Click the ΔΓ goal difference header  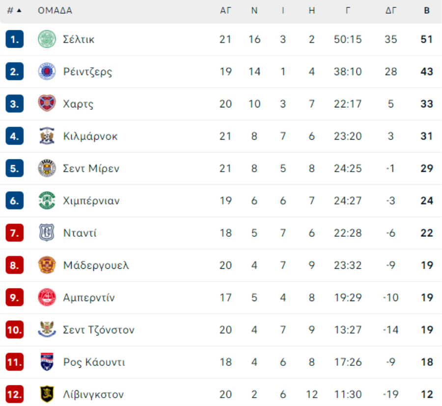pyautogui.click(x=391, y=11)
